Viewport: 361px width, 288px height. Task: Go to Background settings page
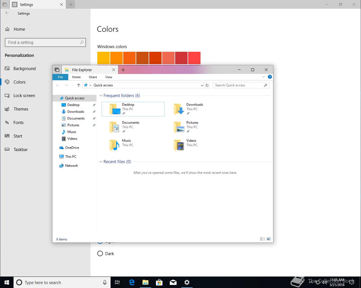click(x=45, y=69)
